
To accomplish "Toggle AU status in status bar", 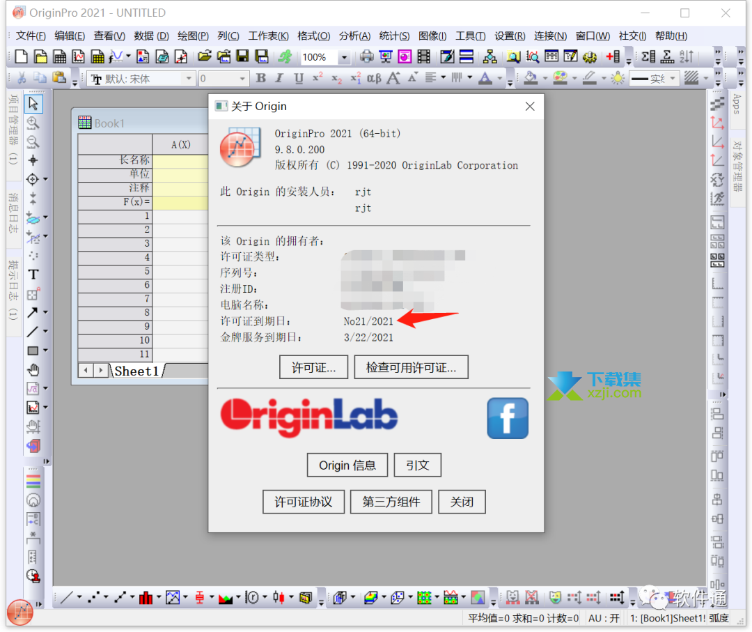I will tap(604, 618).
